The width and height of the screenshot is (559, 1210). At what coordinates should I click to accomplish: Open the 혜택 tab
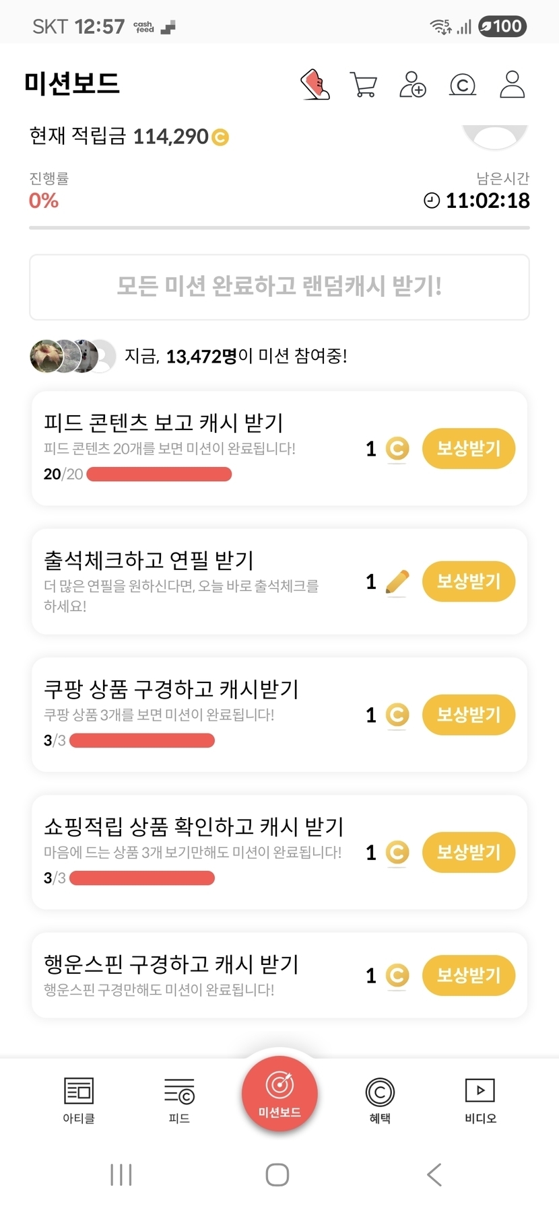380,1099
